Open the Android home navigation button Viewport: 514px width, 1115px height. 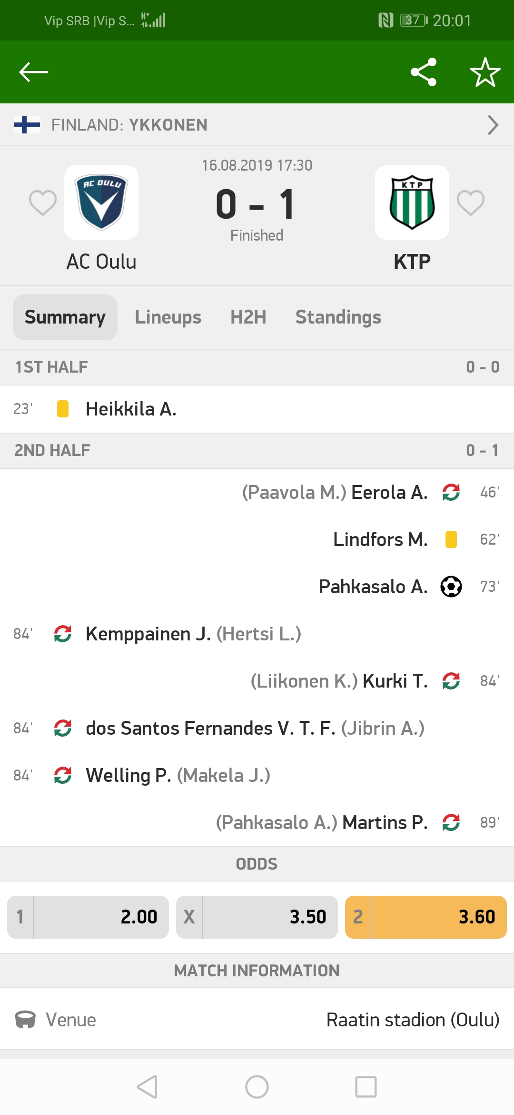pyautogui.click(x=257, y=1087)
